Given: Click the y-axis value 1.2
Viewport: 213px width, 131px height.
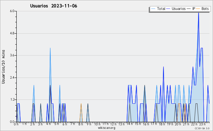Looking at the screenshot, I should pos(12,100).
